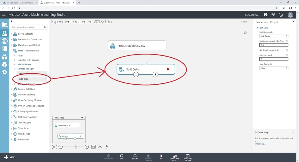Click Publish to Gallery
The height and width of the screenshot is (162, 299).
point(188,157)
